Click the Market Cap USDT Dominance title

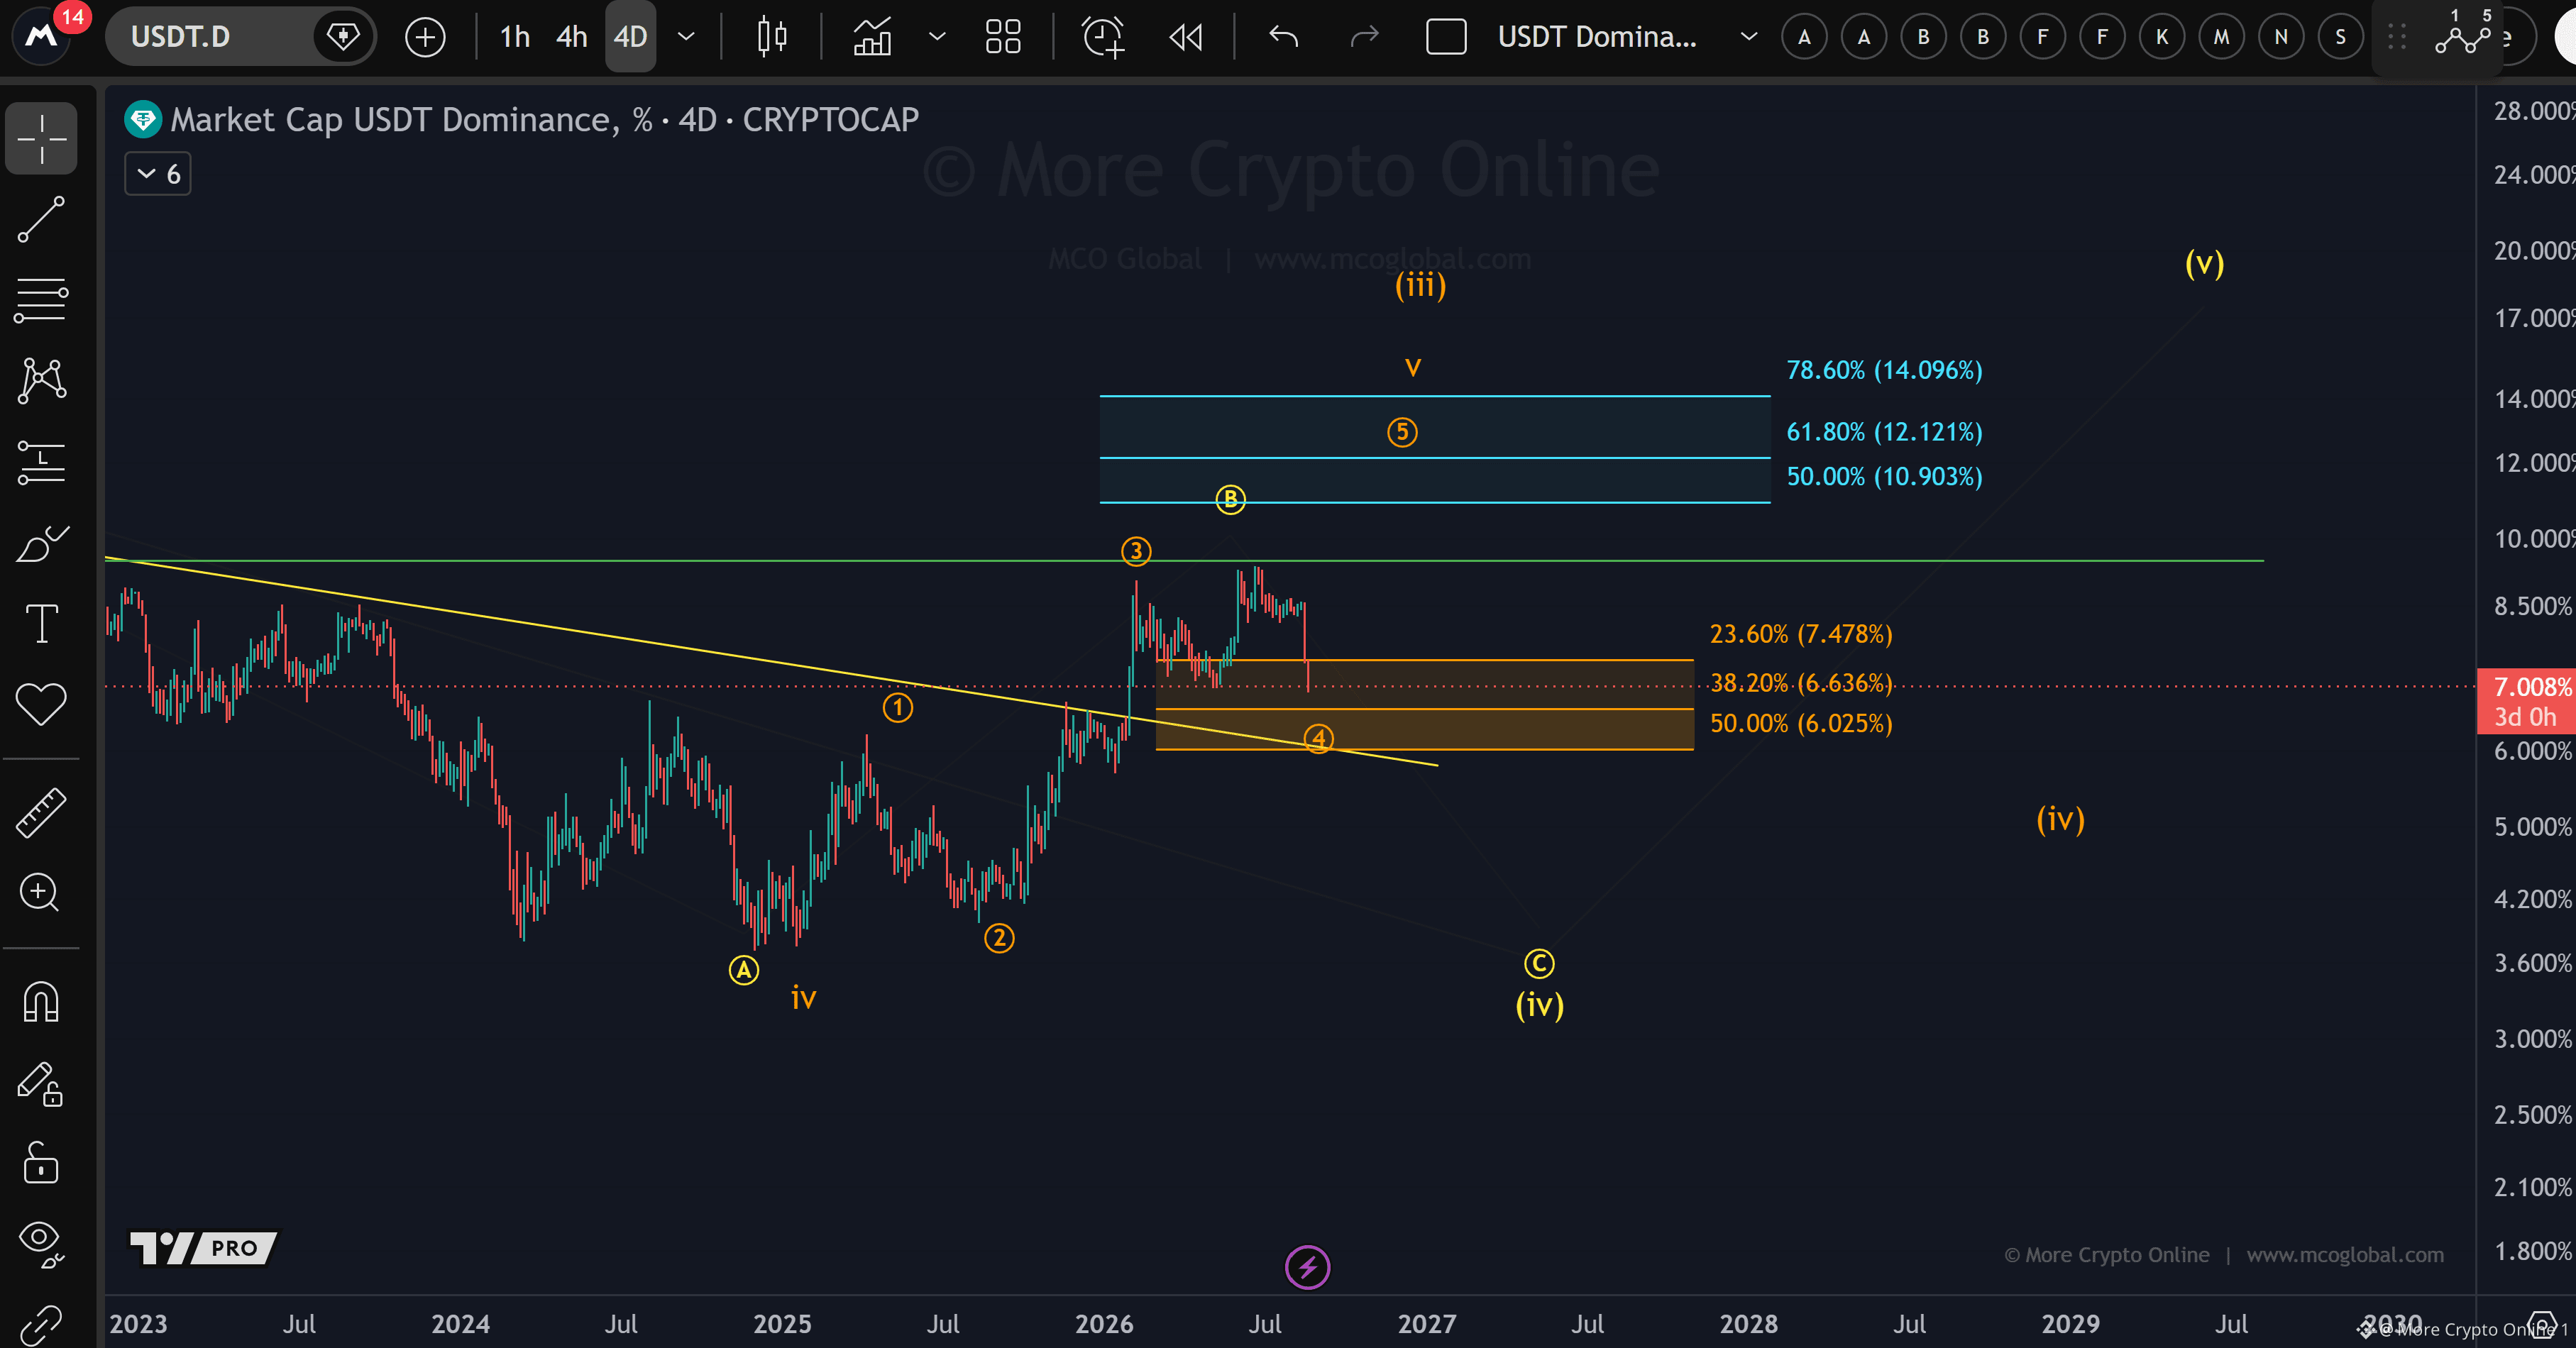[x=544, y=120]
